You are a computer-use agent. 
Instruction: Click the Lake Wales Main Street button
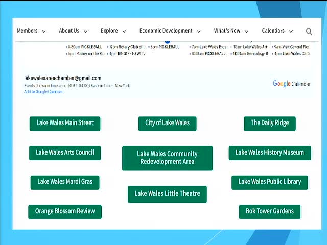[x=65, y=124]
